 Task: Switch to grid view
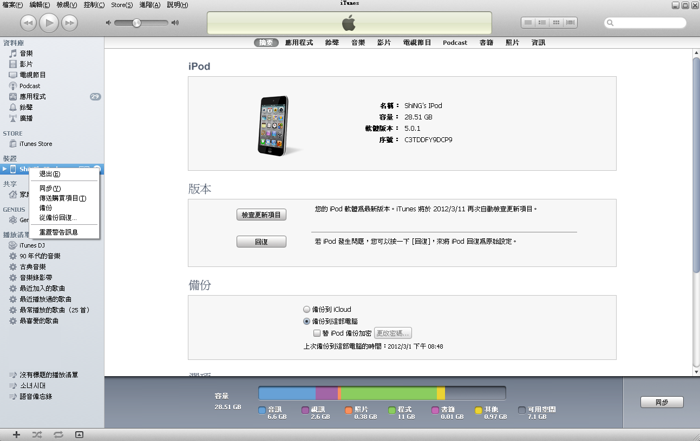[x=556, y=23]
